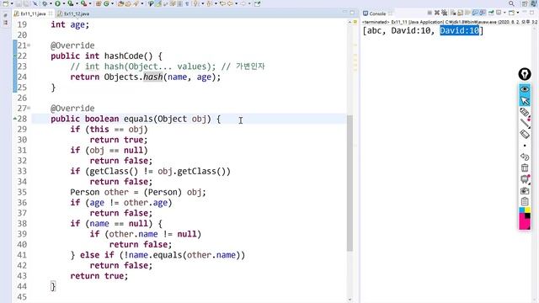Image resolution: width=539 pixels, height=303 pixels.
Task: Select the eraser tool in pen overlay
Action: [525, 135]
